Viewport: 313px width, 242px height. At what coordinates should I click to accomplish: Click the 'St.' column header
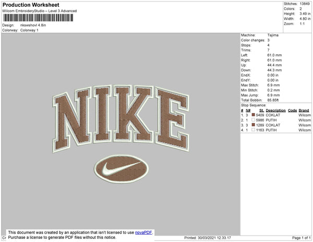pos(261,111)
